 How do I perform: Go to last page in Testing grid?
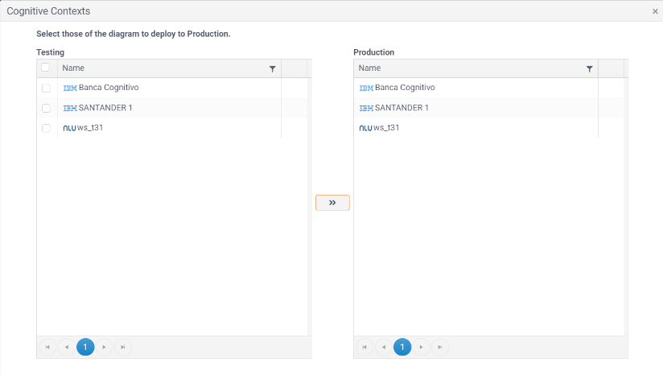click(x=122, y=347)
